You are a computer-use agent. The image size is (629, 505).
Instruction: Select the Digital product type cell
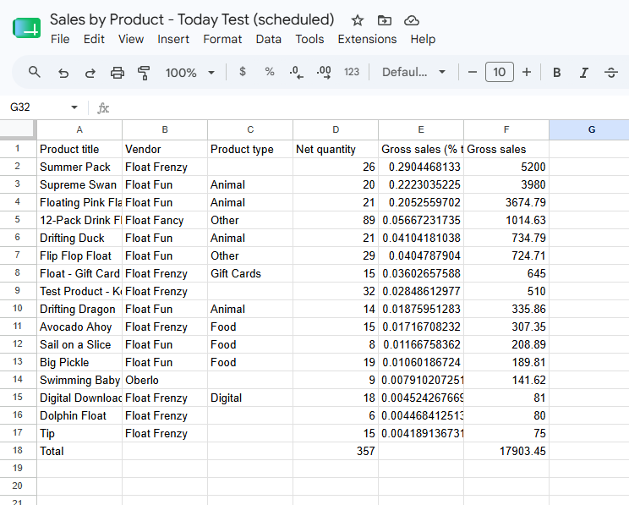coord(250,398)
